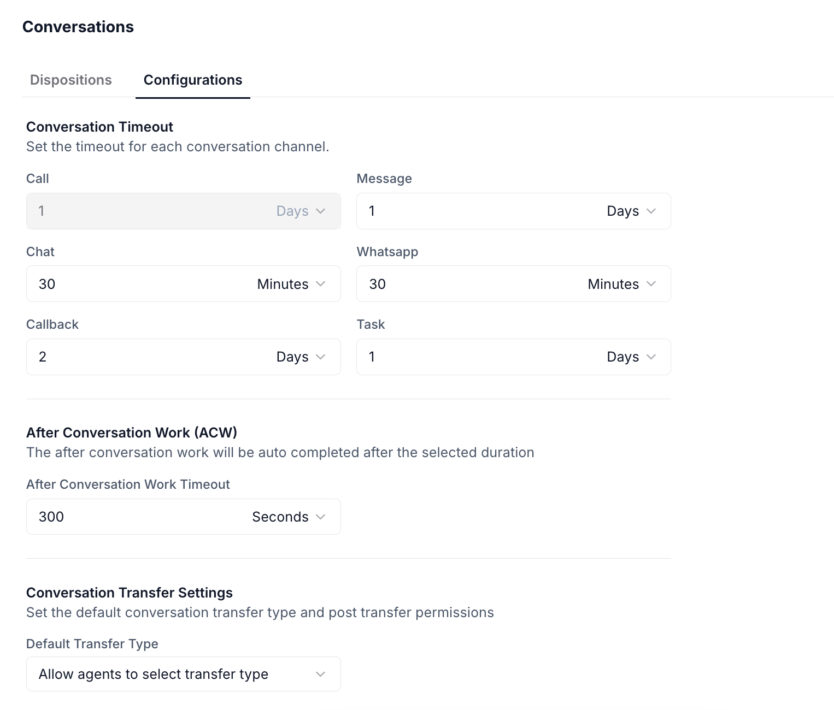Open the Message timeout Days unit dropdown
The image size is (834, 710).
[631, 211]
